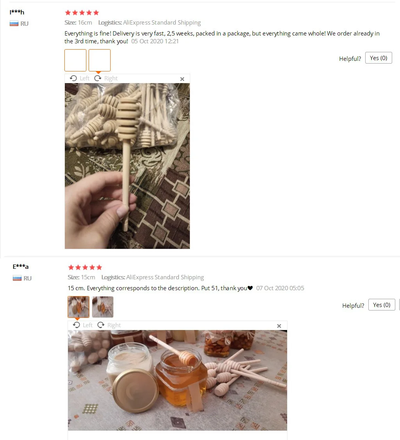The width and height of the screenshot is (400, 440).
Task: Select second thumbnail in E***a's review
Action: pos(103,307)
